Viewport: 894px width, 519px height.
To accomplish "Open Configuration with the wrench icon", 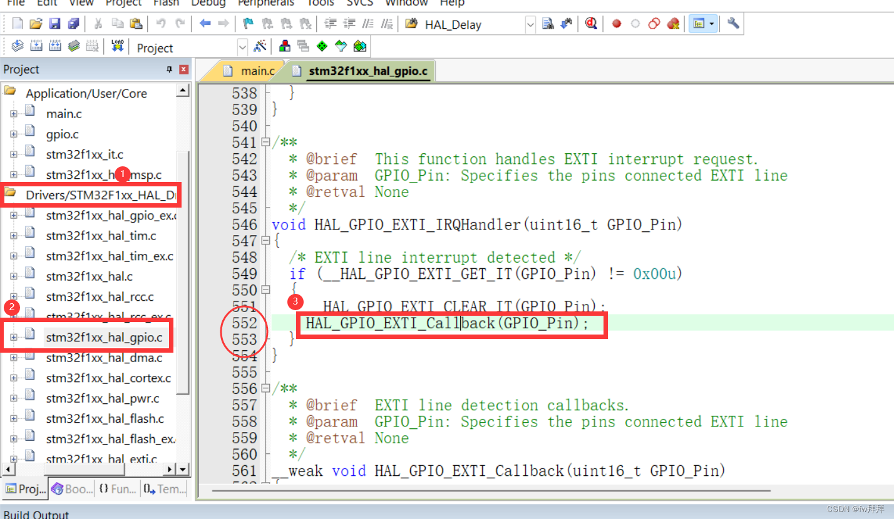I will point(734,24).
